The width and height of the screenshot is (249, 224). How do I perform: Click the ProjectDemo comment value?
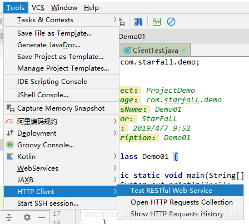(x=171, y=91)
